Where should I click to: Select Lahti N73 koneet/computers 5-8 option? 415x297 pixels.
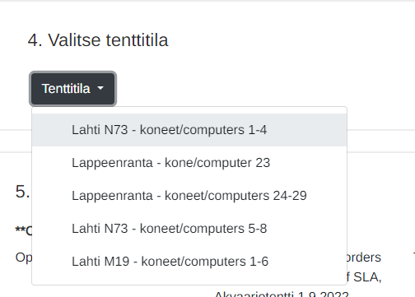pyautogui.click(x=189, y=229)
